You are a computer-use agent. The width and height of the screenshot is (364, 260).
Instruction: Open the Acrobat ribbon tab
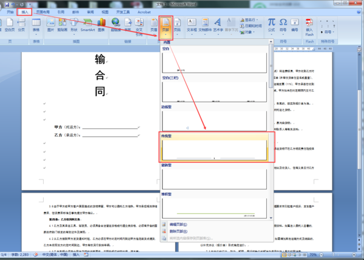pyautogui.click(x=144, y=12)
